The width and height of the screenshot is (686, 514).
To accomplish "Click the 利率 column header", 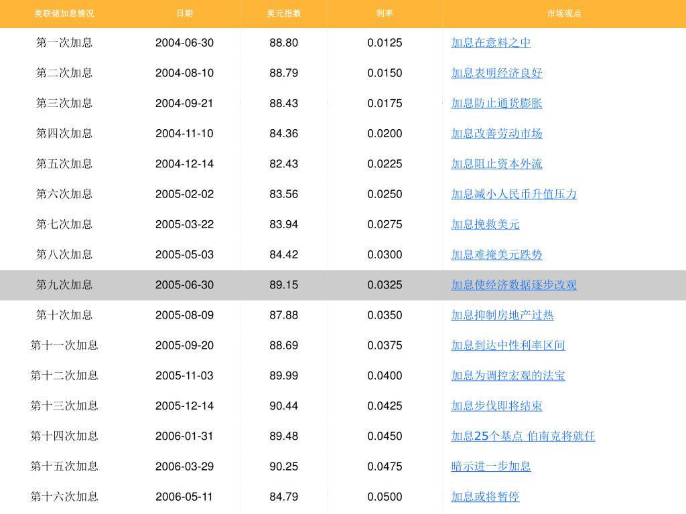I will click(385, 13).
